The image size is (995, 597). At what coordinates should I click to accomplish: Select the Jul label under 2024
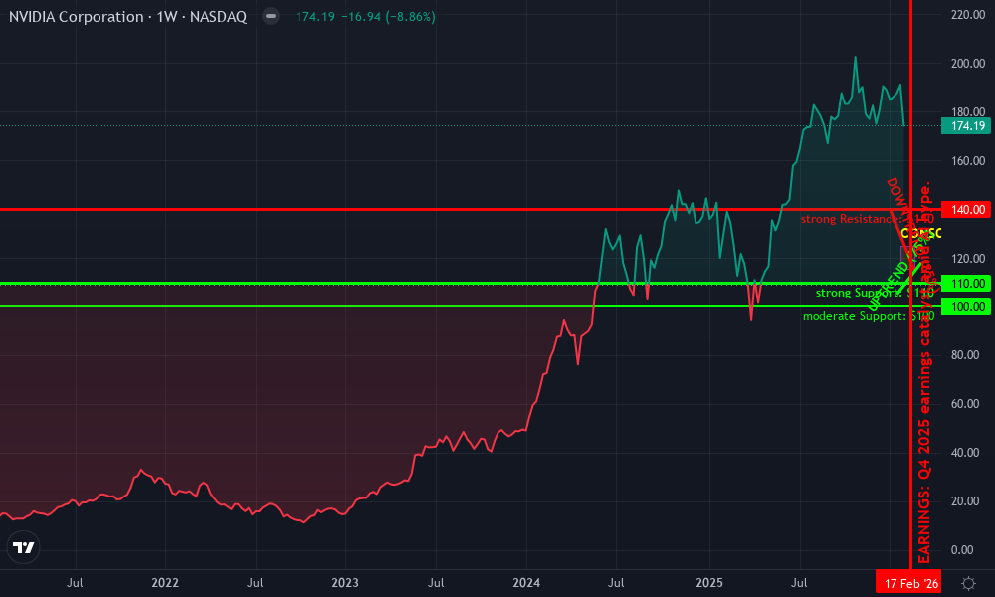point(616,582)
